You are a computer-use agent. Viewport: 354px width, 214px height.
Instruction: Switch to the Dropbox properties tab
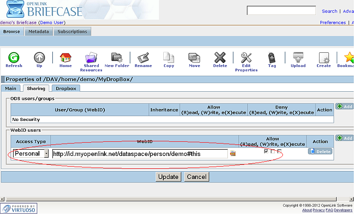[65, 89]
